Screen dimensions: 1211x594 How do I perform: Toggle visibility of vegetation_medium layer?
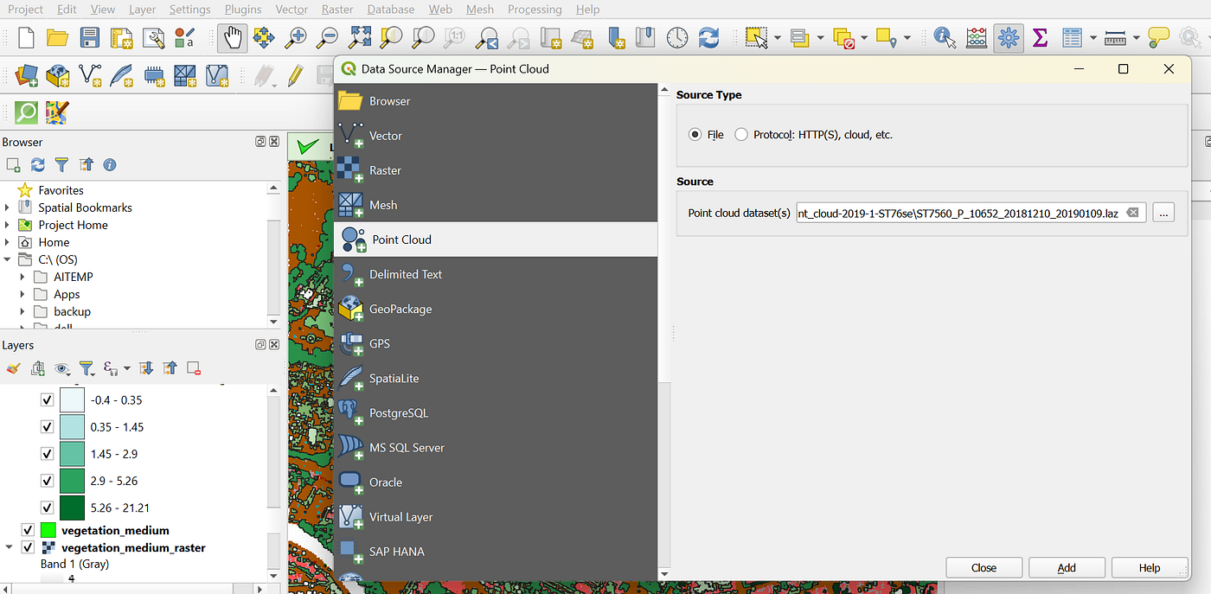(27, 530)
